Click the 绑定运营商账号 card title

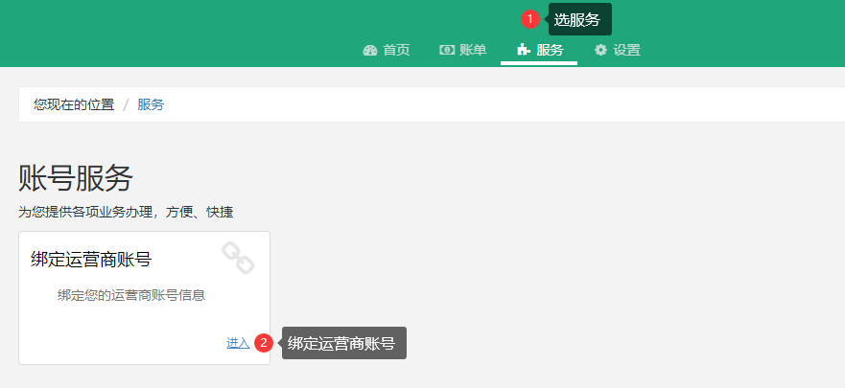[91, 260]
